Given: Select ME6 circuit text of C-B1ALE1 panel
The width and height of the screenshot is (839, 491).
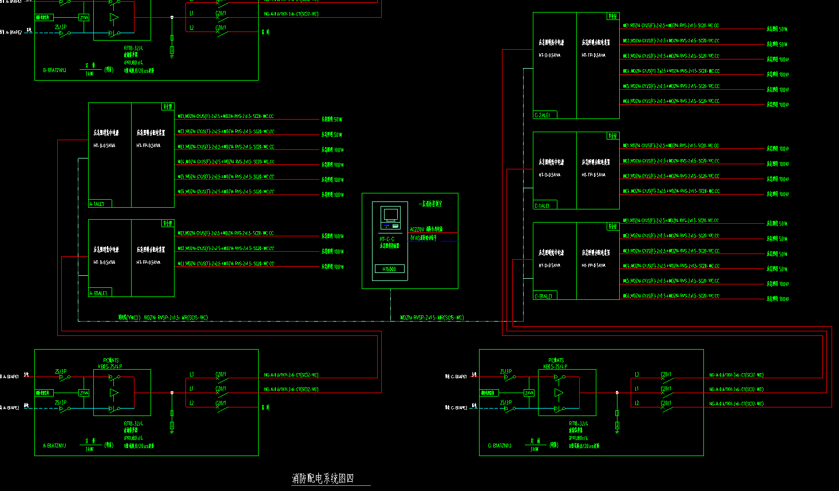Looking at the screenshot, I should click(x=671, y=296).
